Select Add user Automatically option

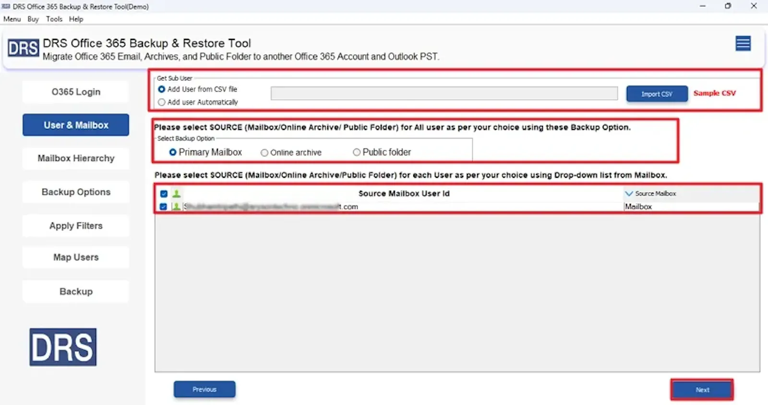162,102
